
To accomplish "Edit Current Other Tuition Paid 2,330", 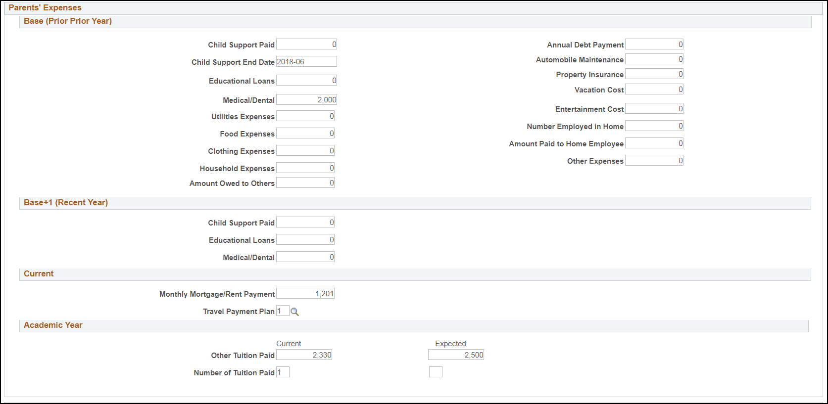I will pyautogui.click(x=304, y=355).
